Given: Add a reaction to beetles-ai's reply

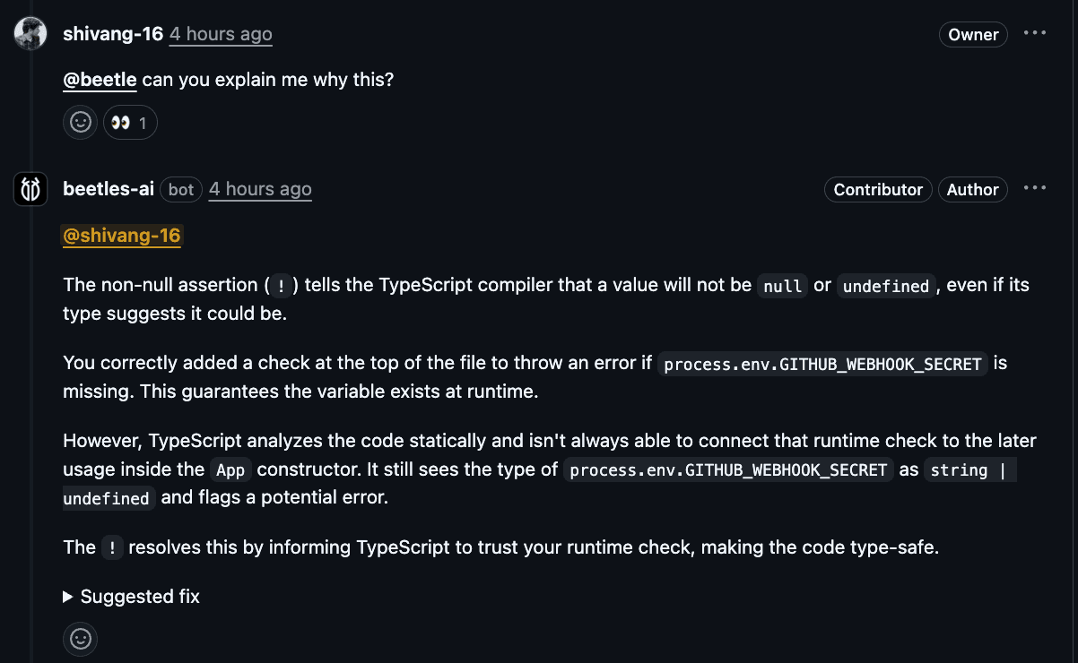Looking at the screenshot, I should (80, 639).
